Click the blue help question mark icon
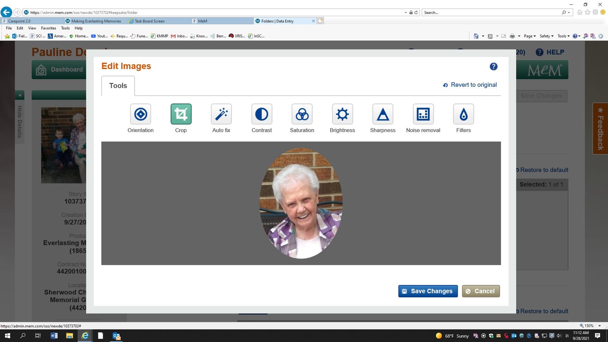The width and height of the screenshot is (608, 342). (493, 67)
